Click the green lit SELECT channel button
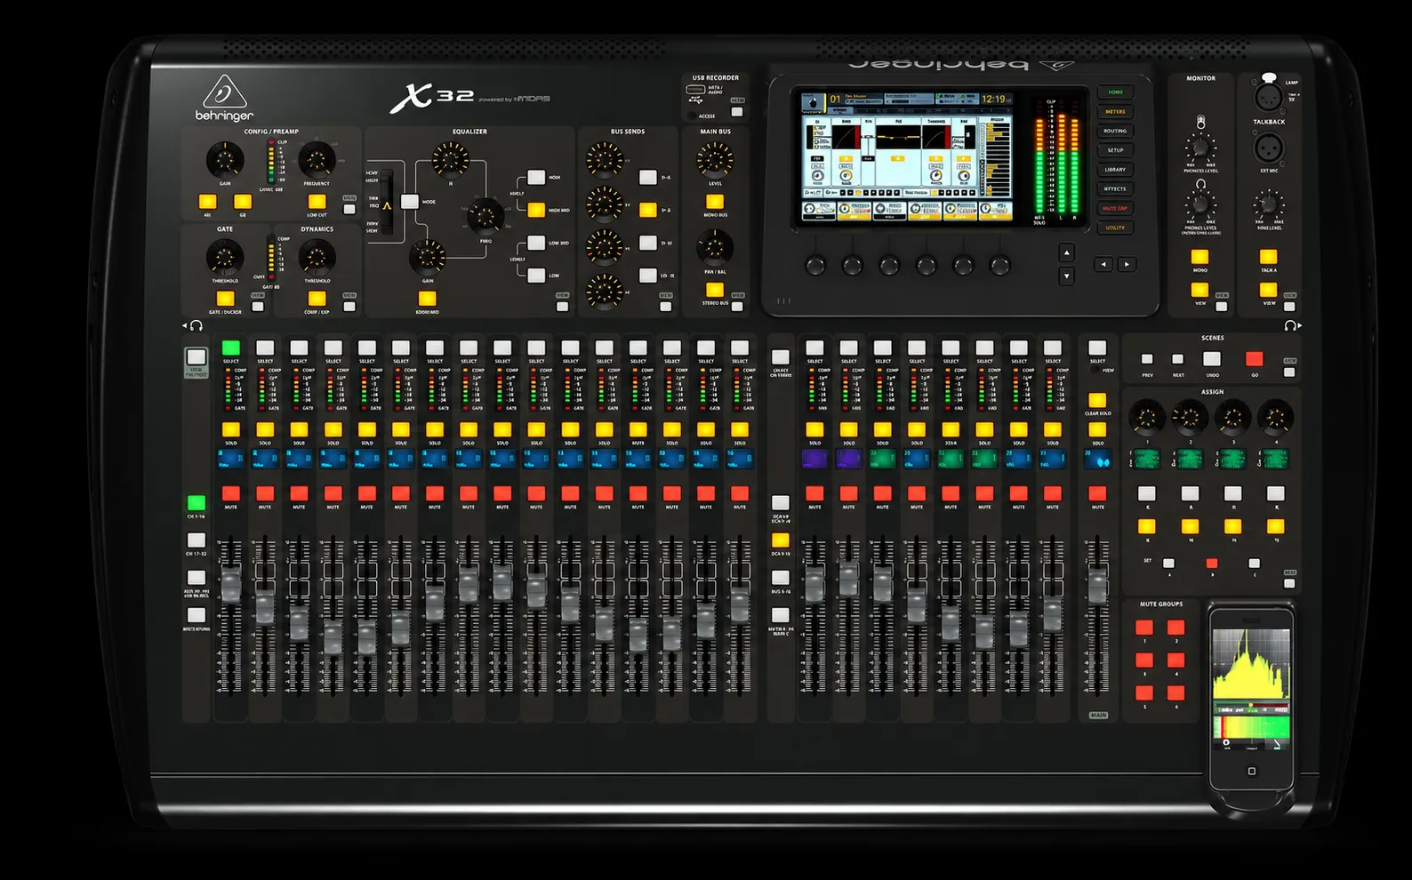The height and width of the screenshot is (880, 1412). point(231,348)
